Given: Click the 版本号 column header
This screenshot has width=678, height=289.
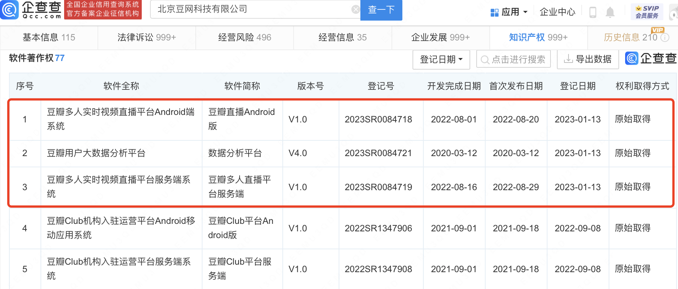Looking at the screenshot, I should click(310, 86).
